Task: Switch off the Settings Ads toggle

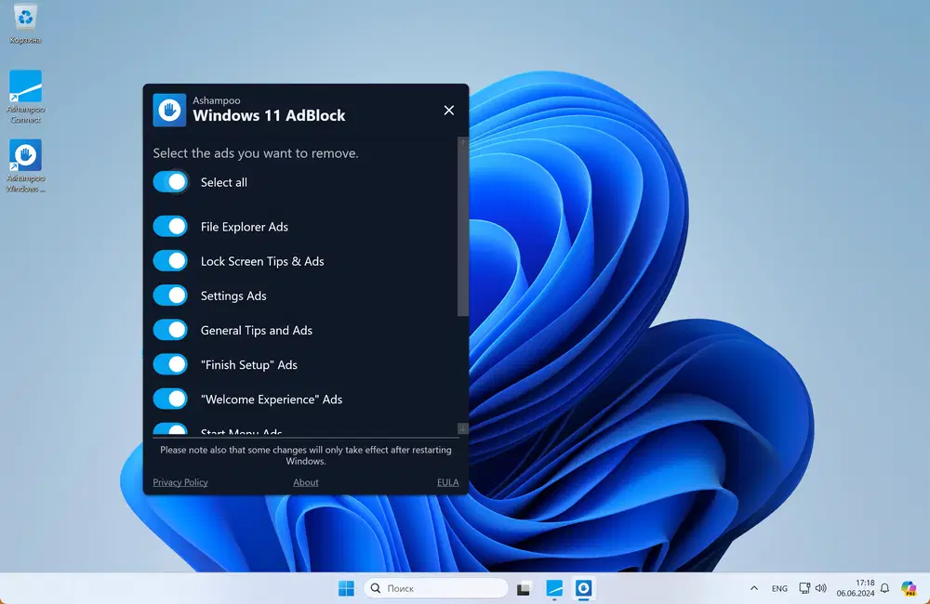Action: pyautogui.click(x=171, y=295)
